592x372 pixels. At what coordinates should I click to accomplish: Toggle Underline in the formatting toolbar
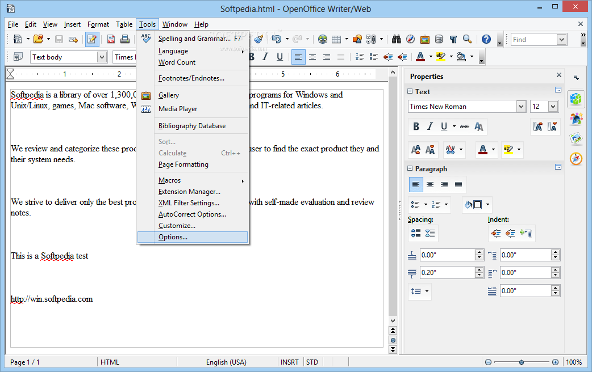pos(280,57)
